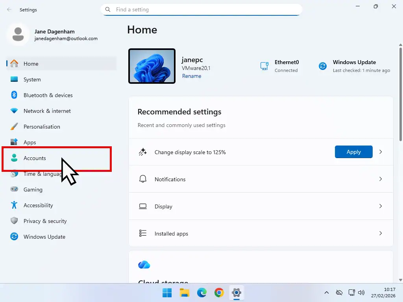Open Privacy & security settings

pyautogui.click(x=45, y=221)
